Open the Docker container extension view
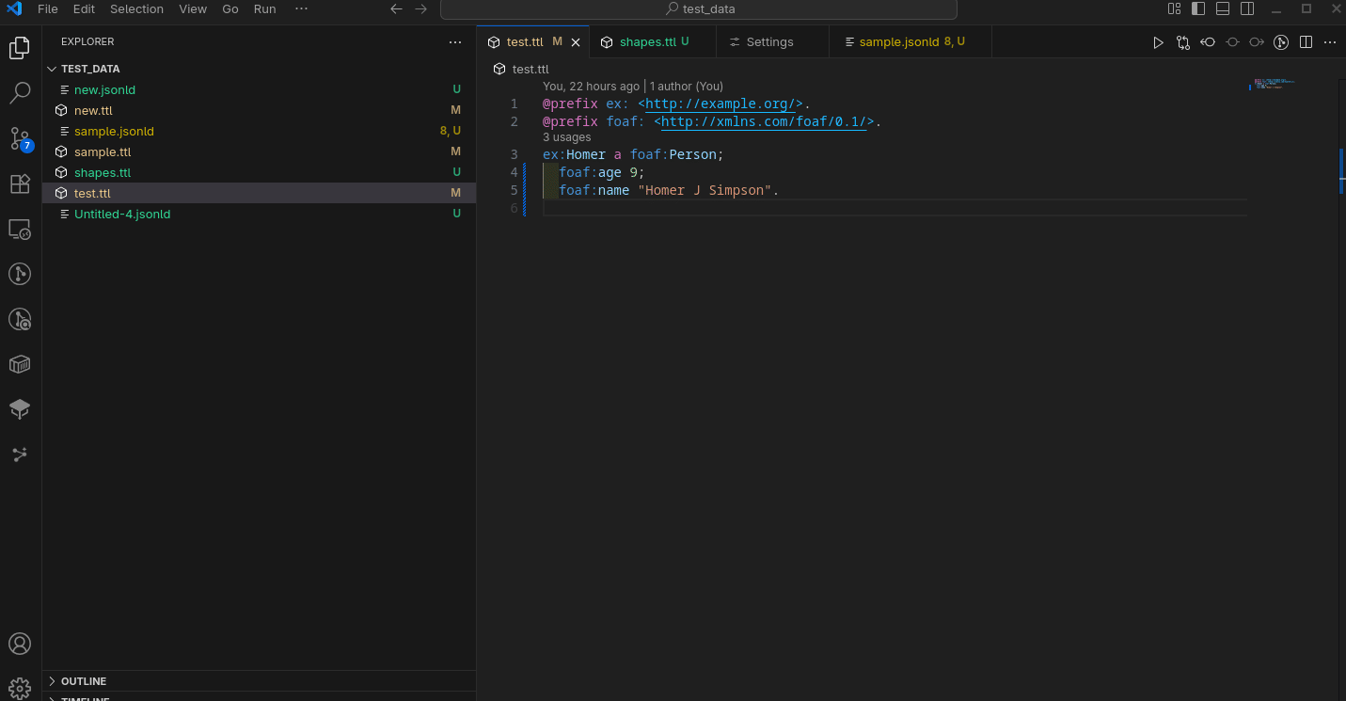This screenshot has width=1346, height=701. tap(20, 364)
